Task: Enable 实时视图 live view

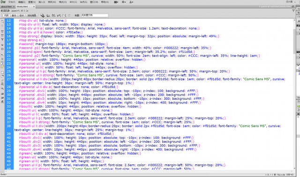Action: pos(32,15)
